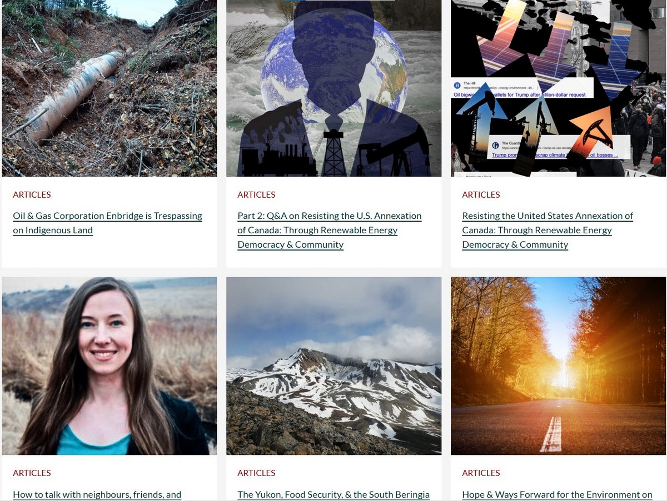
Task: Click the sunlit forest road image
Action: tap(558, 366)
